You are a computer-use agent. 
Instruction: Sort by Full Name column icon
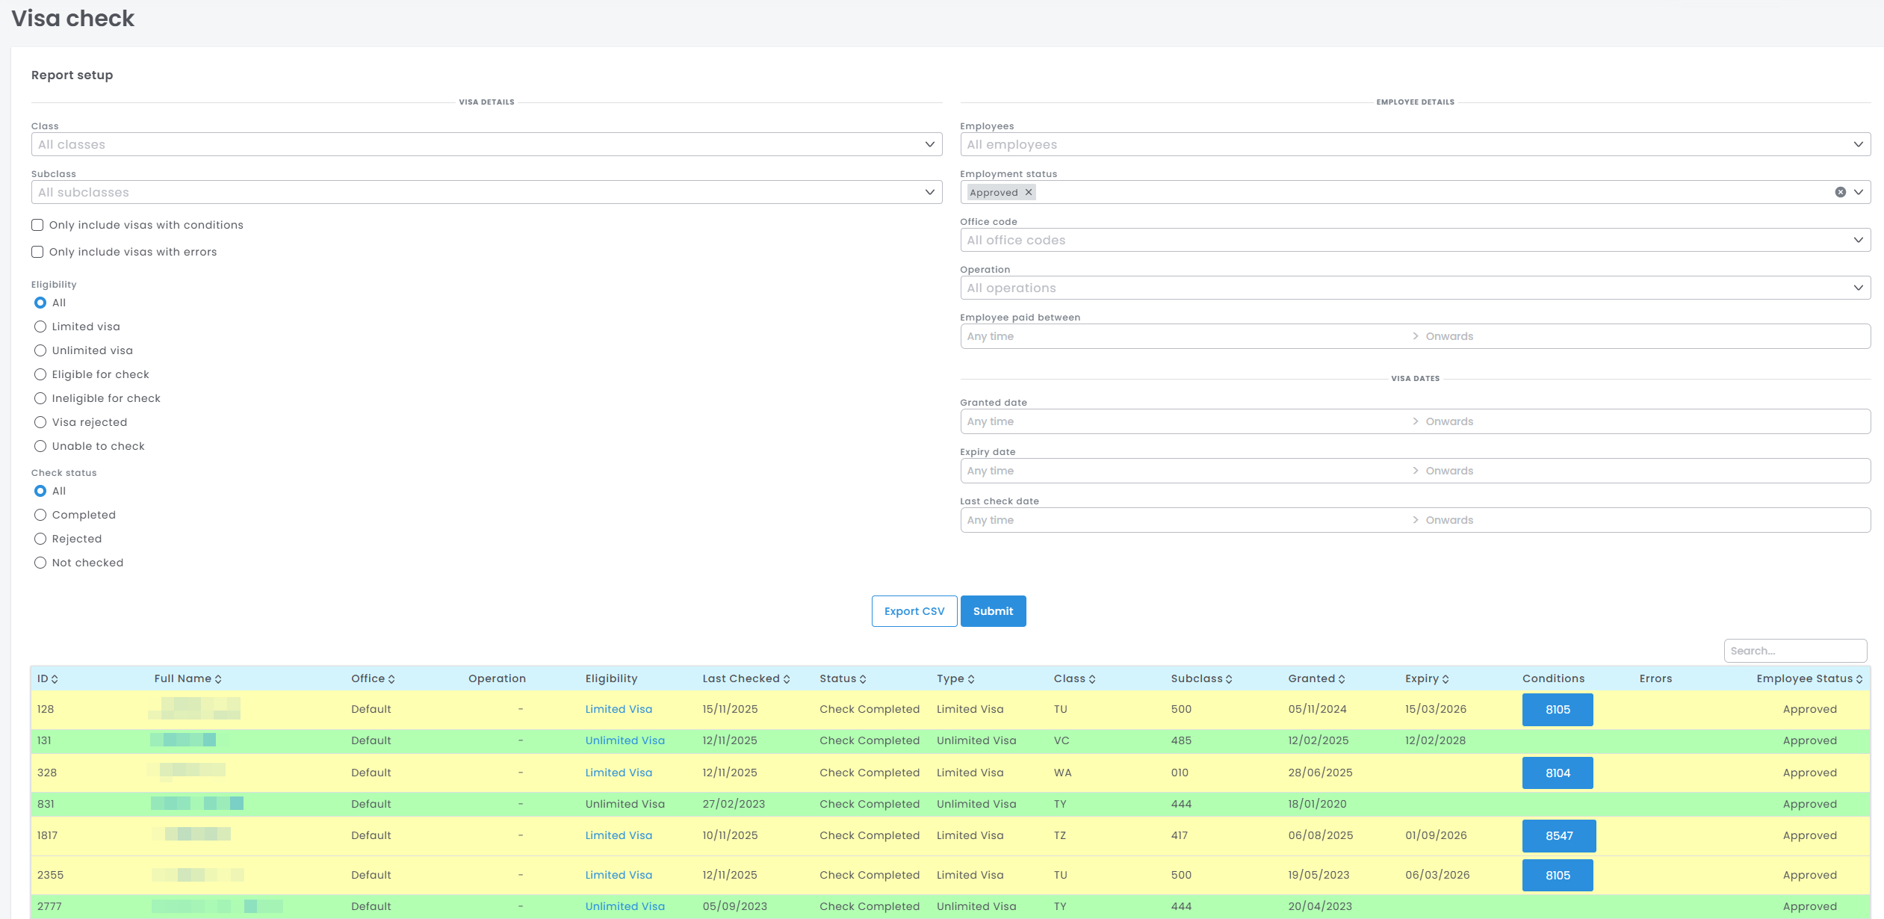click(218, 679)
